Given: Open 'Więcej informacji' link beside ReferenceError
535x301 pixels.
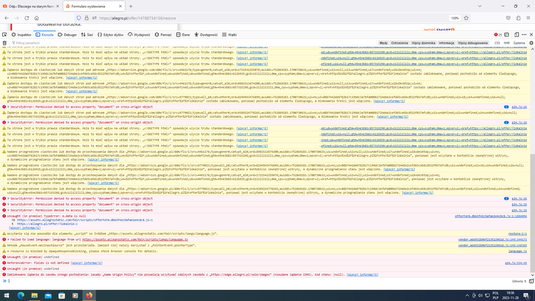Looking at the screenshot, I should [x=87, y=263].
